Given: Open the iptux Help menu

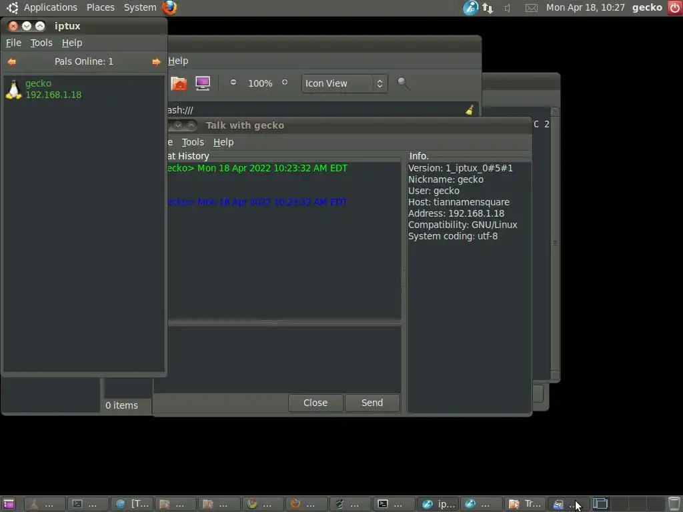Looking at the screenshot, I should point(72,43).
